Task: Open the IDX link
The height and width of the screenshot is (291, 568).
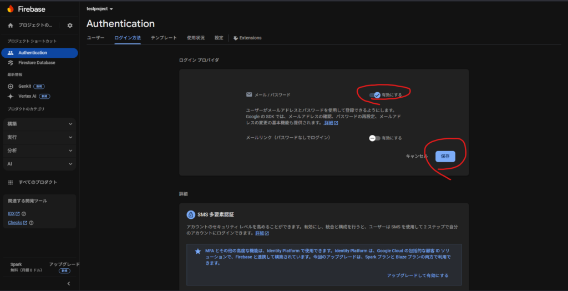Action: 14,214
